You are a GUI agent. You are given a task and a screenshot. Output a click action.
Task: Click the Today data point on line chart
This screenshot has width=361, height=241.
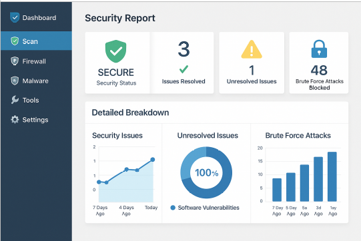click(x=153, y=159)
